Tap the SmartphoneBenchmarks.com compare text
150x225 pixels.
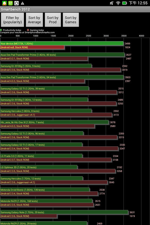coord(27,32)
